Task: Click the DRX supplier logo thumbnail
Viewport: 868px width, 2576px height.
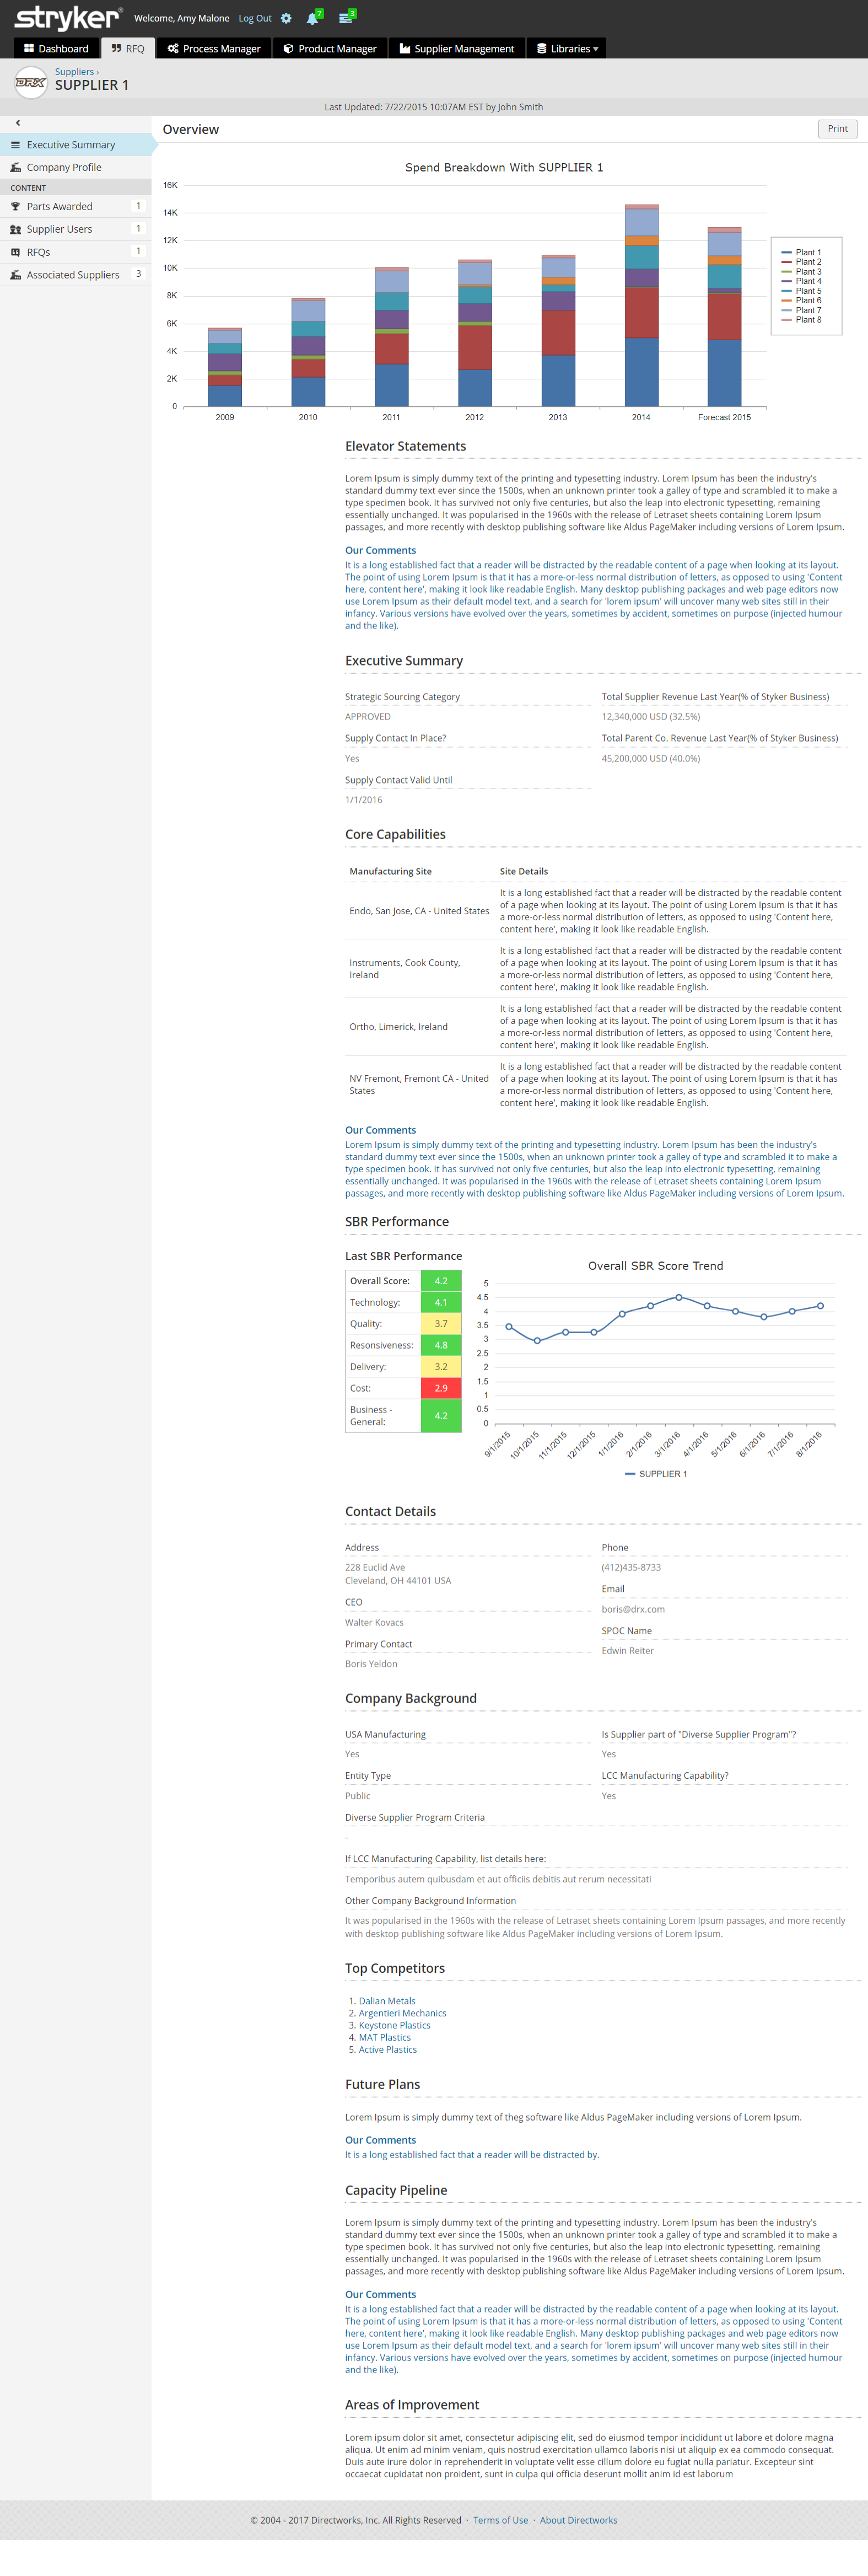Action: tap(31, 83)
